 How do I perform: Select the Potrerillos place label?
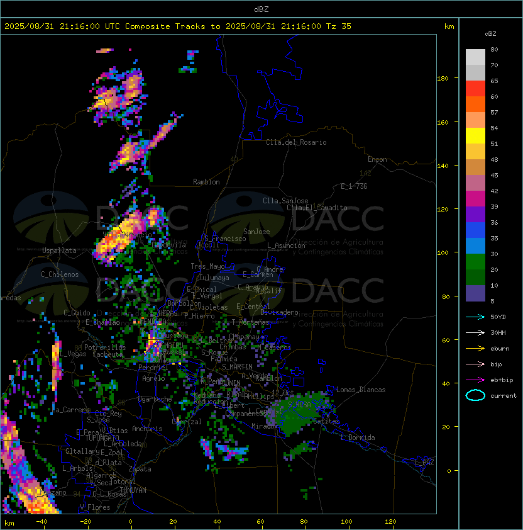pyautogui.click(x=105, y=347)
